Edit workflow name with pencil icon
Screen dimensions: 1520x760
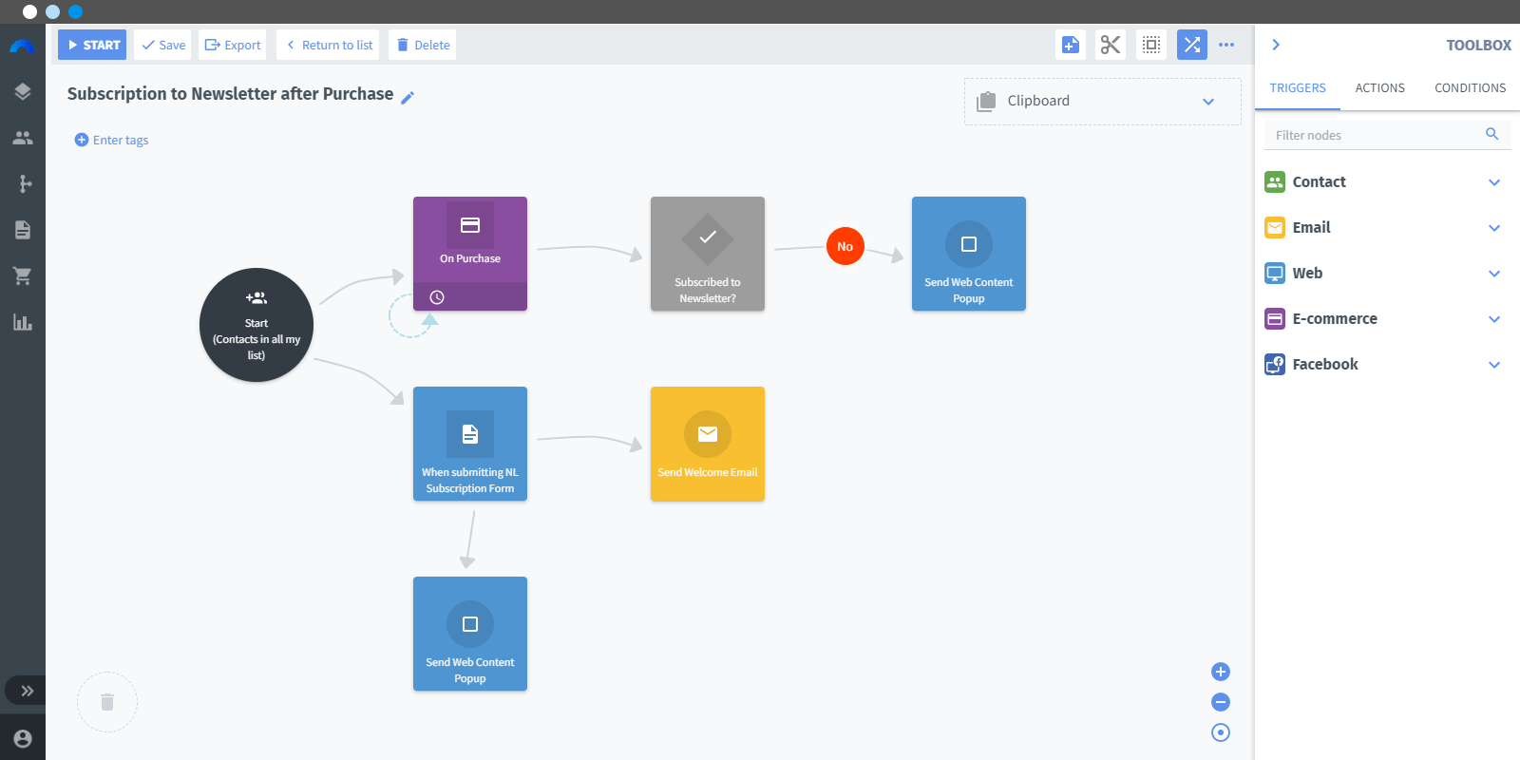pyautogui.click(x=408, y=97)
